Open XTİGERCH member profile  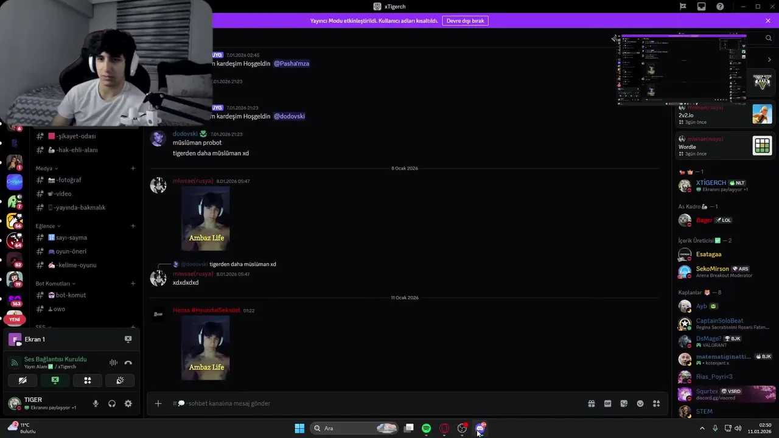724,186
